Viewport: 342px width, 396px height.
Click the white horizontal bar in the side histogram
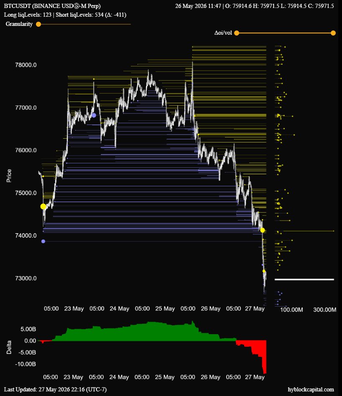point(304,279)
